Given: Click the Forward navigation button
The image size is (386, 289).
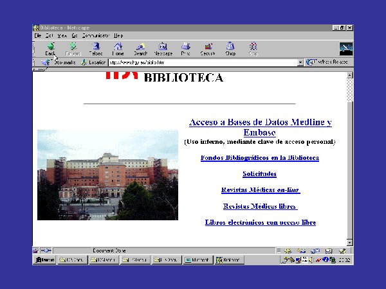Looking at the screenshot, I should click(73, 49).
